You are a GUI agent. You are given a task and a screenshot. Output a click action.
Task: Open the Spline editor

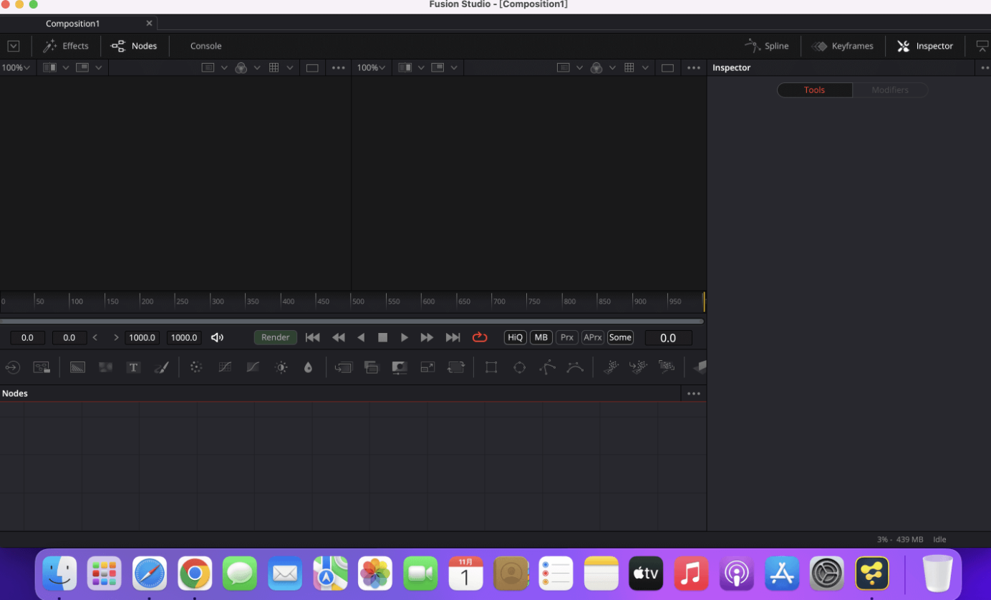(x=767, y=45)
